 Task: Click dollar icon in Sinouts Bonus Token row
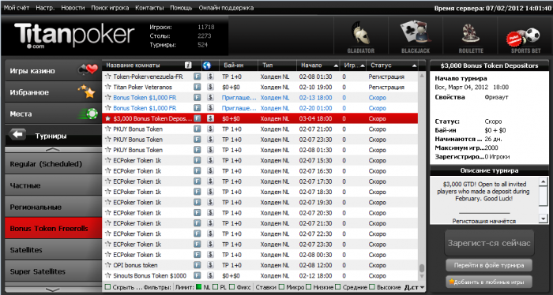[x=210, y=275]
